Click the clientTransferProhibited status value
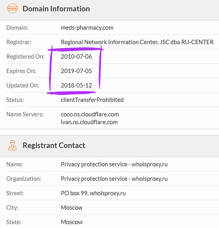Screen dimensions: 219x228 (92, 100)
